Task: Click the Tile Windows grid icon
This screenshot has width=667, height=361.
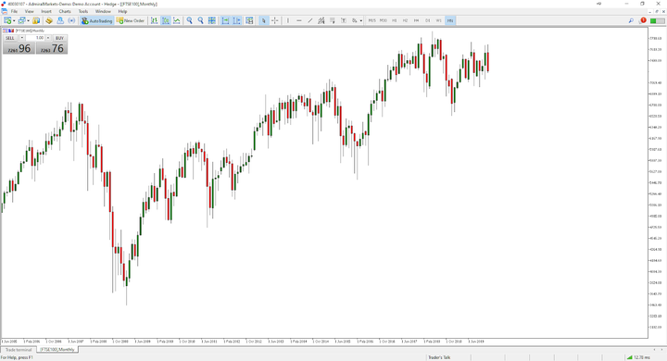Action: pyautogui.click(x=212, y=20)
